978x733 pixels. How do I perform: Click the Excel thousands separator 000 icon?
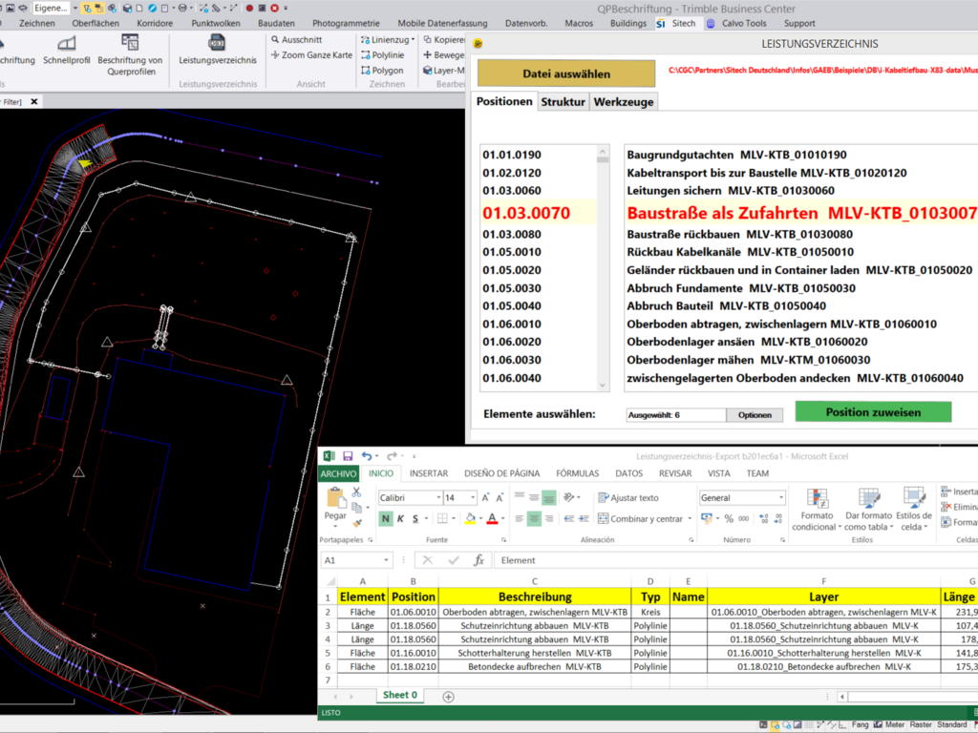743,518
